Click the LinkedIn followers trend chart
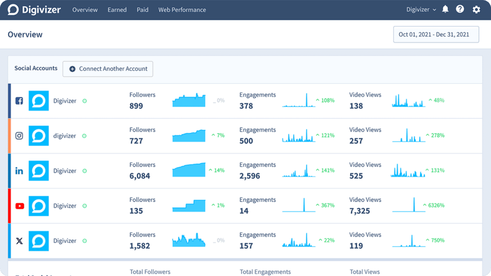 point(189,170)
